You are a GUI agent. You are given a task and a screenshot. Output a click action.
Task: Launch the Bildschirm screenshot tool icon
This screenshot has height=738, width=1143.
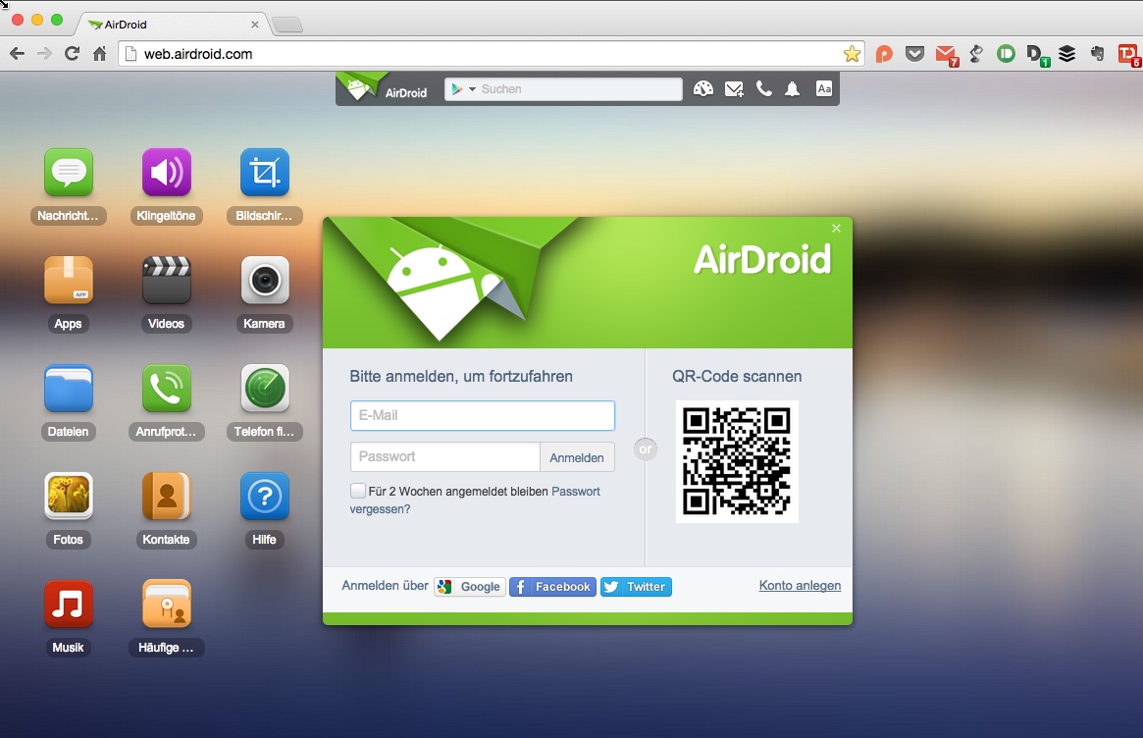coord(264,174)
